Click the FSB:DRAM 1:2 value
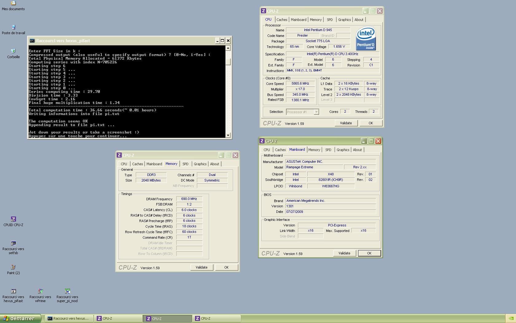This screenshot has width=516, height=323. 189,205
